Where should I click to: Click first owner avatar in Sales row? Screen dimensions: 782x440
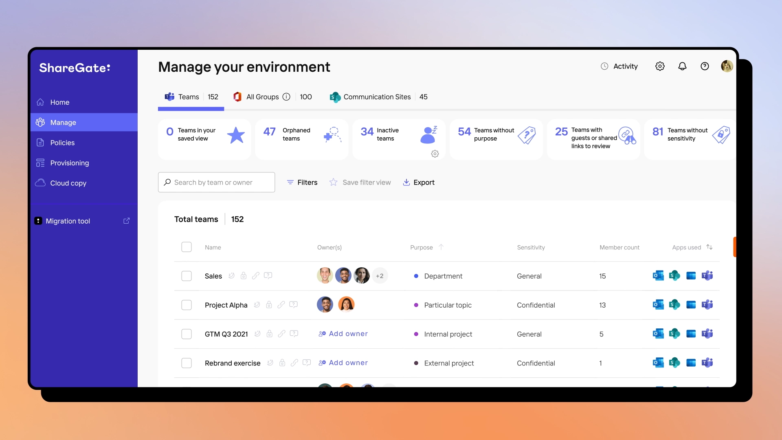click(325, 276)
